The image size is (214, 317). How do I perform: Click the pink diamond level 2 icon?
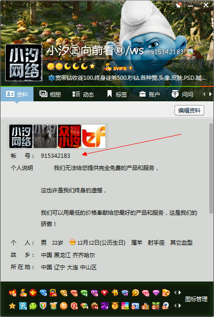(x=146, y=293)
